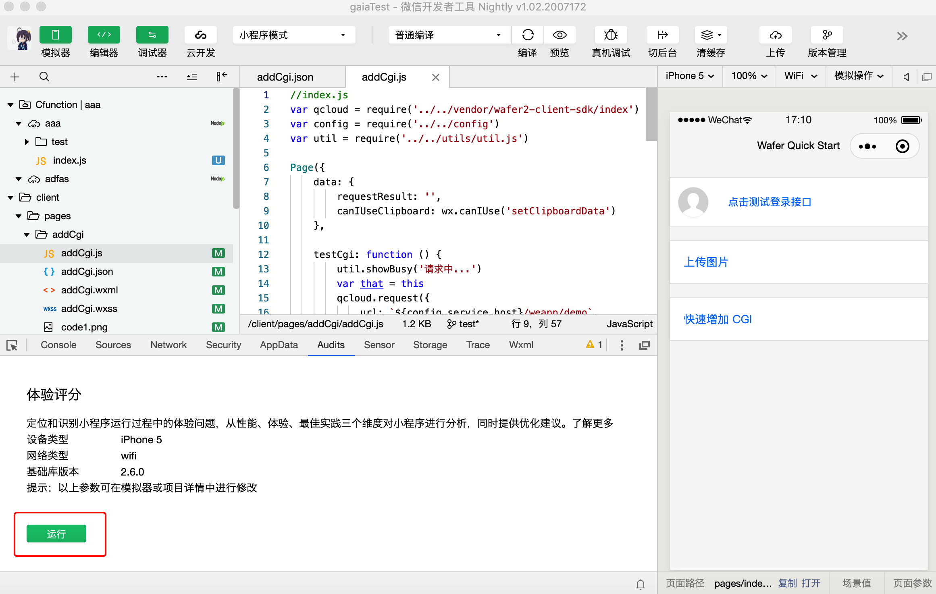Expand the test folder in tree
936x594 pixels.
click(27, 142)
